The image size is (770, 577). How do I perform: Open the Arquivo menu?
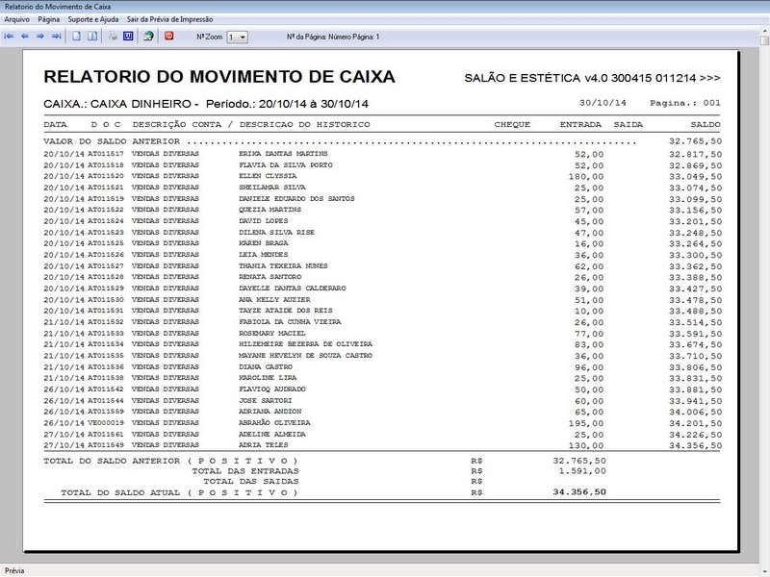(x=16, y=18)
